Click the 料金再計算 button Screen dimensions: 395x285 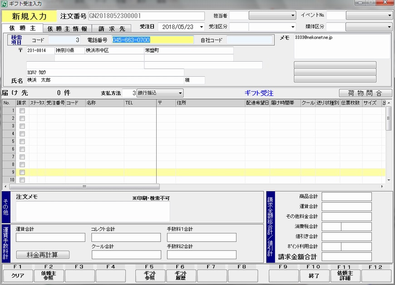coord(43,255)
